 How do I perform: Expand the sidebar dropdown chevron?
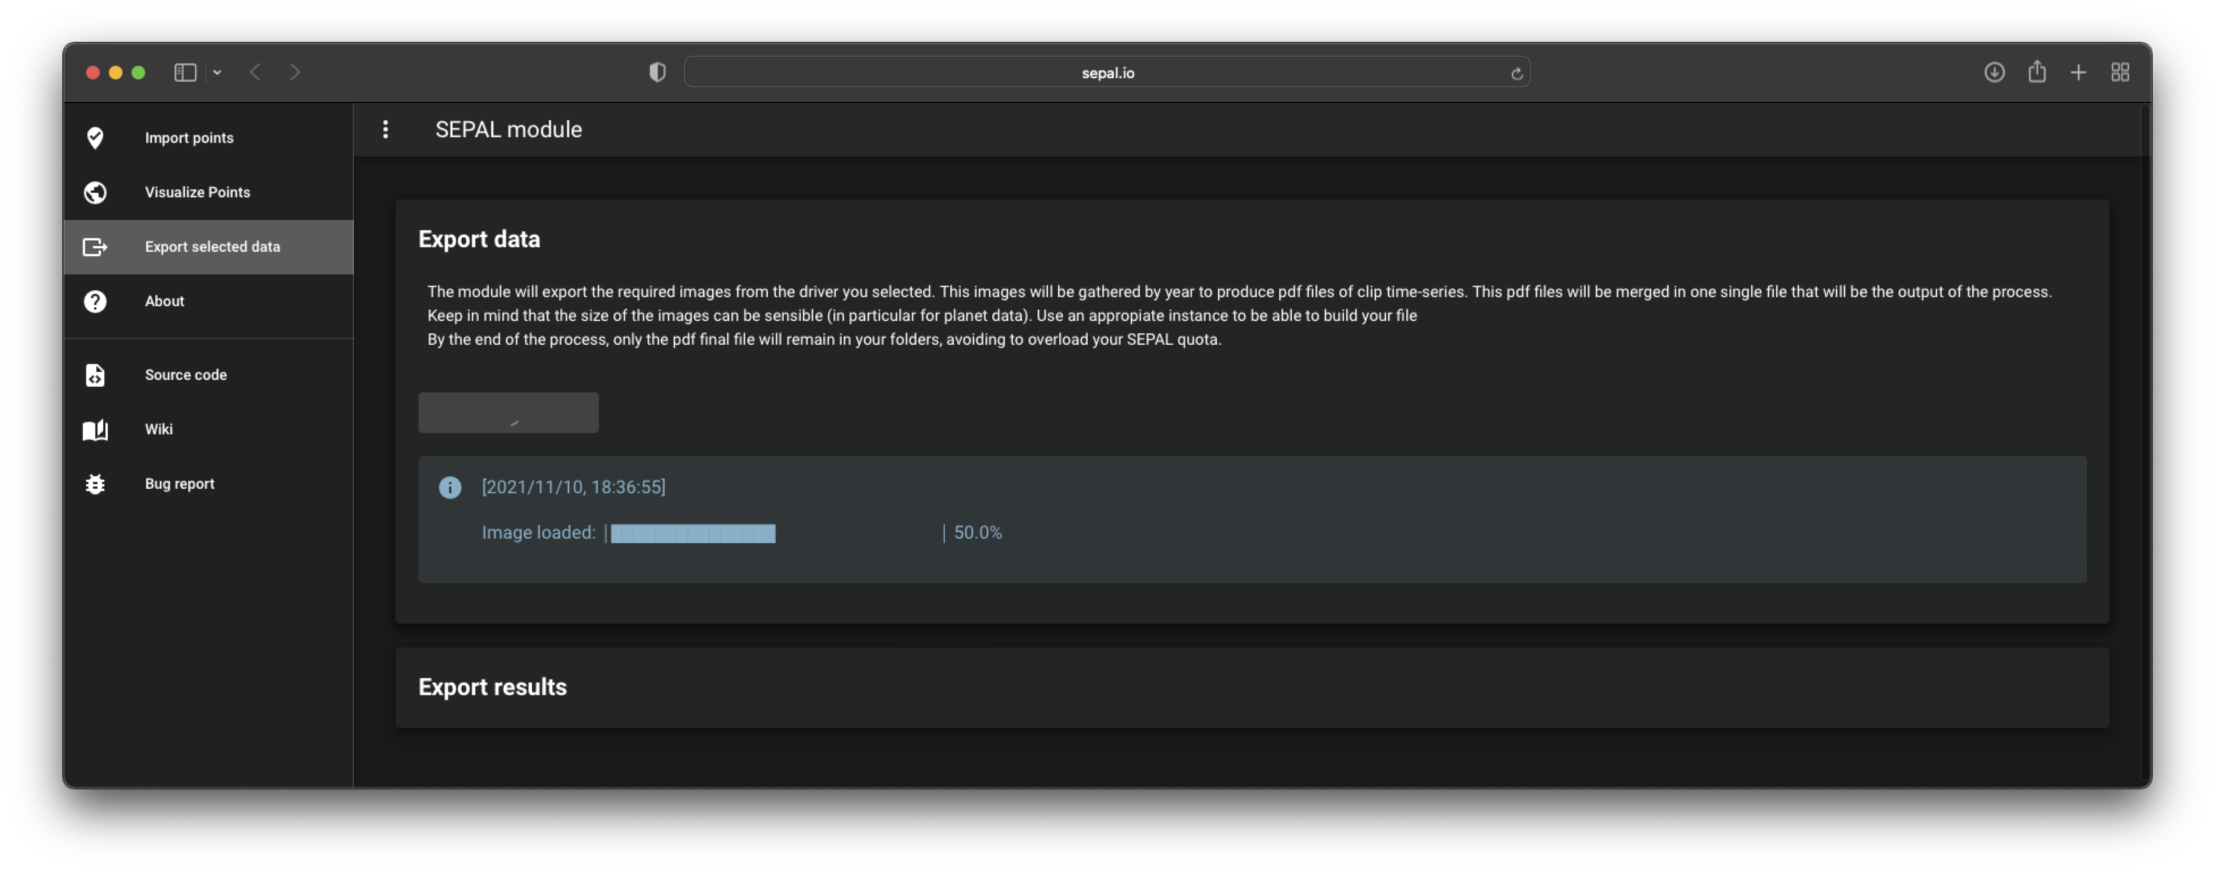218,72
